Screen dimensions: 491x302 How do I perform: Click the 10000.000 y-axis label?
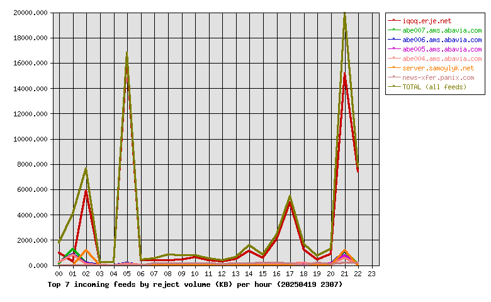[30, 139]
